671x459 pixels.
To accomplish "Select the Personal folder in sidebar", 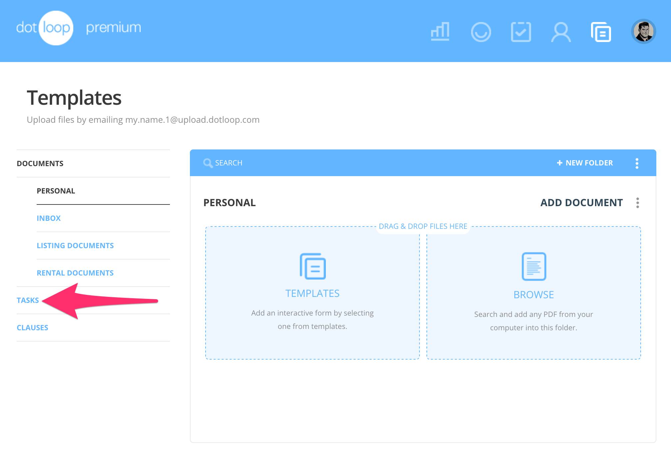I will tap(56, 191).
